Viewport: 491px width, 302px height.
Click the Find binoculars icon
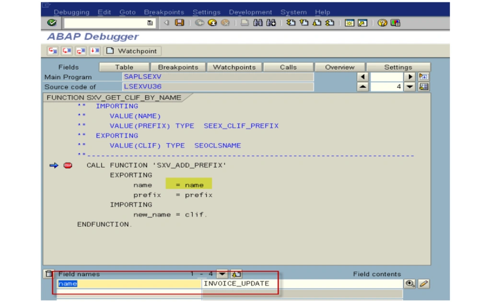(257, 23)
